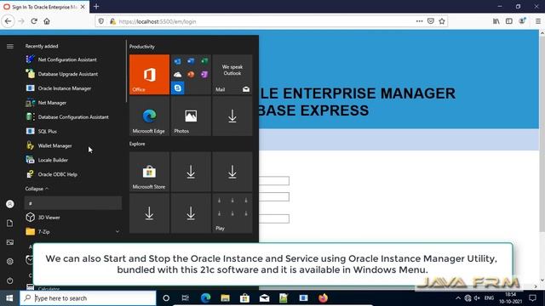Open Documents from Start sidebar
This screenshot has height=306, width=545.
10,223
